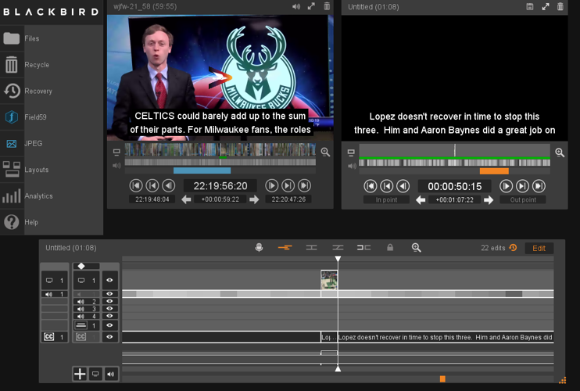
Task: Click the orange Edit button
Action: pos(539,248)
